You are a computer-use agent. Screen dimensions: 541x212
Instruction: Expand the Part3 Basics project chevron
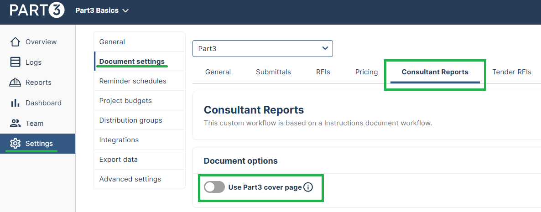tap(125, 10)
